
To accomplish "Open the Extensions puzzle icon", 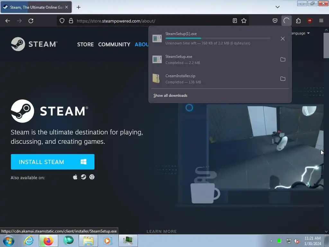I will pos(298,21).
